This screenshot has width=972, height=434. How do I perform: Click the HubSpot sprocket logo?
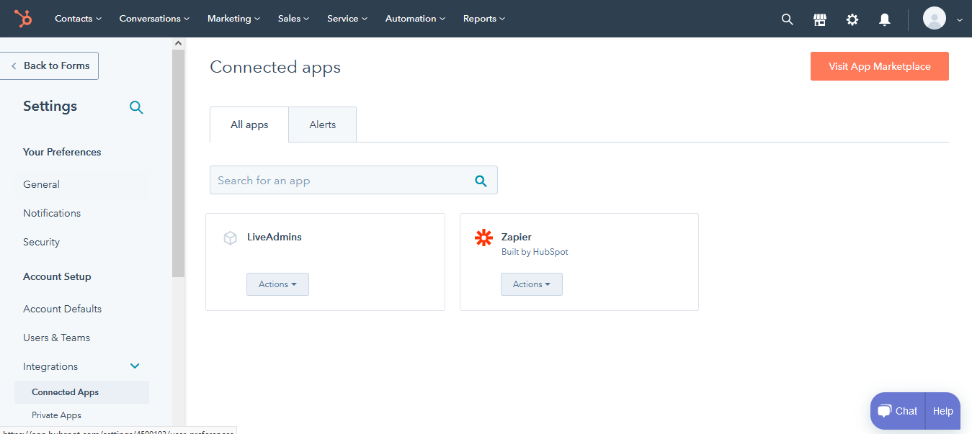(23, 19)
